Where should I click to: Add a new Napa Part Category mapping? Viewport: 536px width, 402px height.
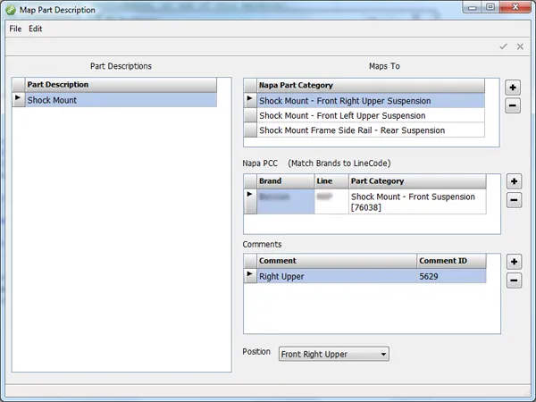point(513,88)
